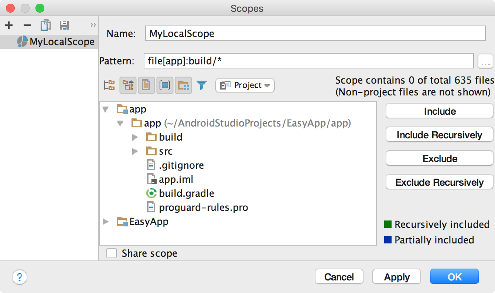
Task: Select MyLocalScope in the scopes list
Action: (56, 42)
